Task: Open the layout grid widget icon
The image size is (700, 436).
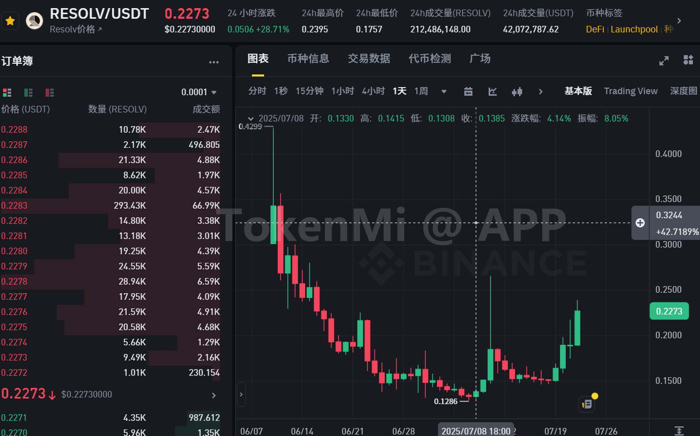Action: pyautogui.click(x=688, y=60)
